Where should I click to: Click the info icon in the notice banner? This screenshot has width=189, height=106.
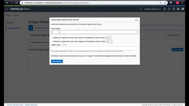(31, 28)
